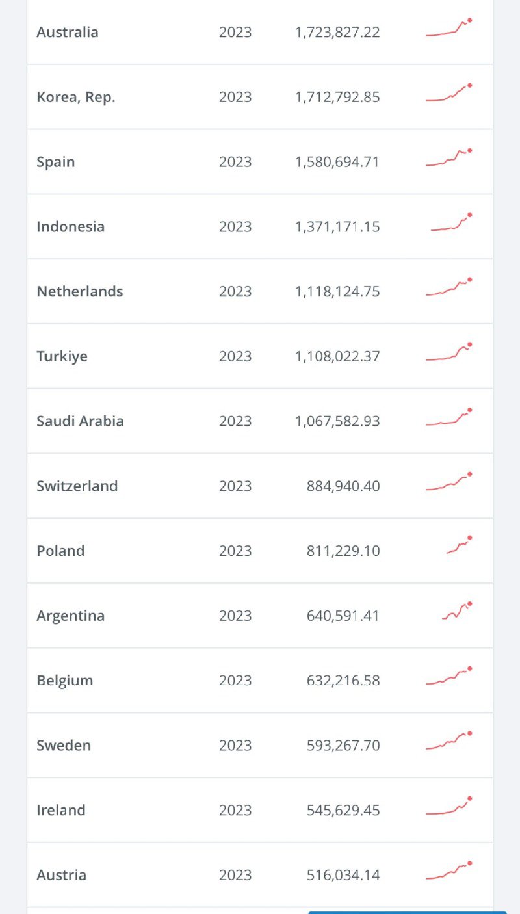Screen dimensions: 520x914
Task: Open the Korea, Rep. sparkline chart
Action: click(x=449, y=94)
